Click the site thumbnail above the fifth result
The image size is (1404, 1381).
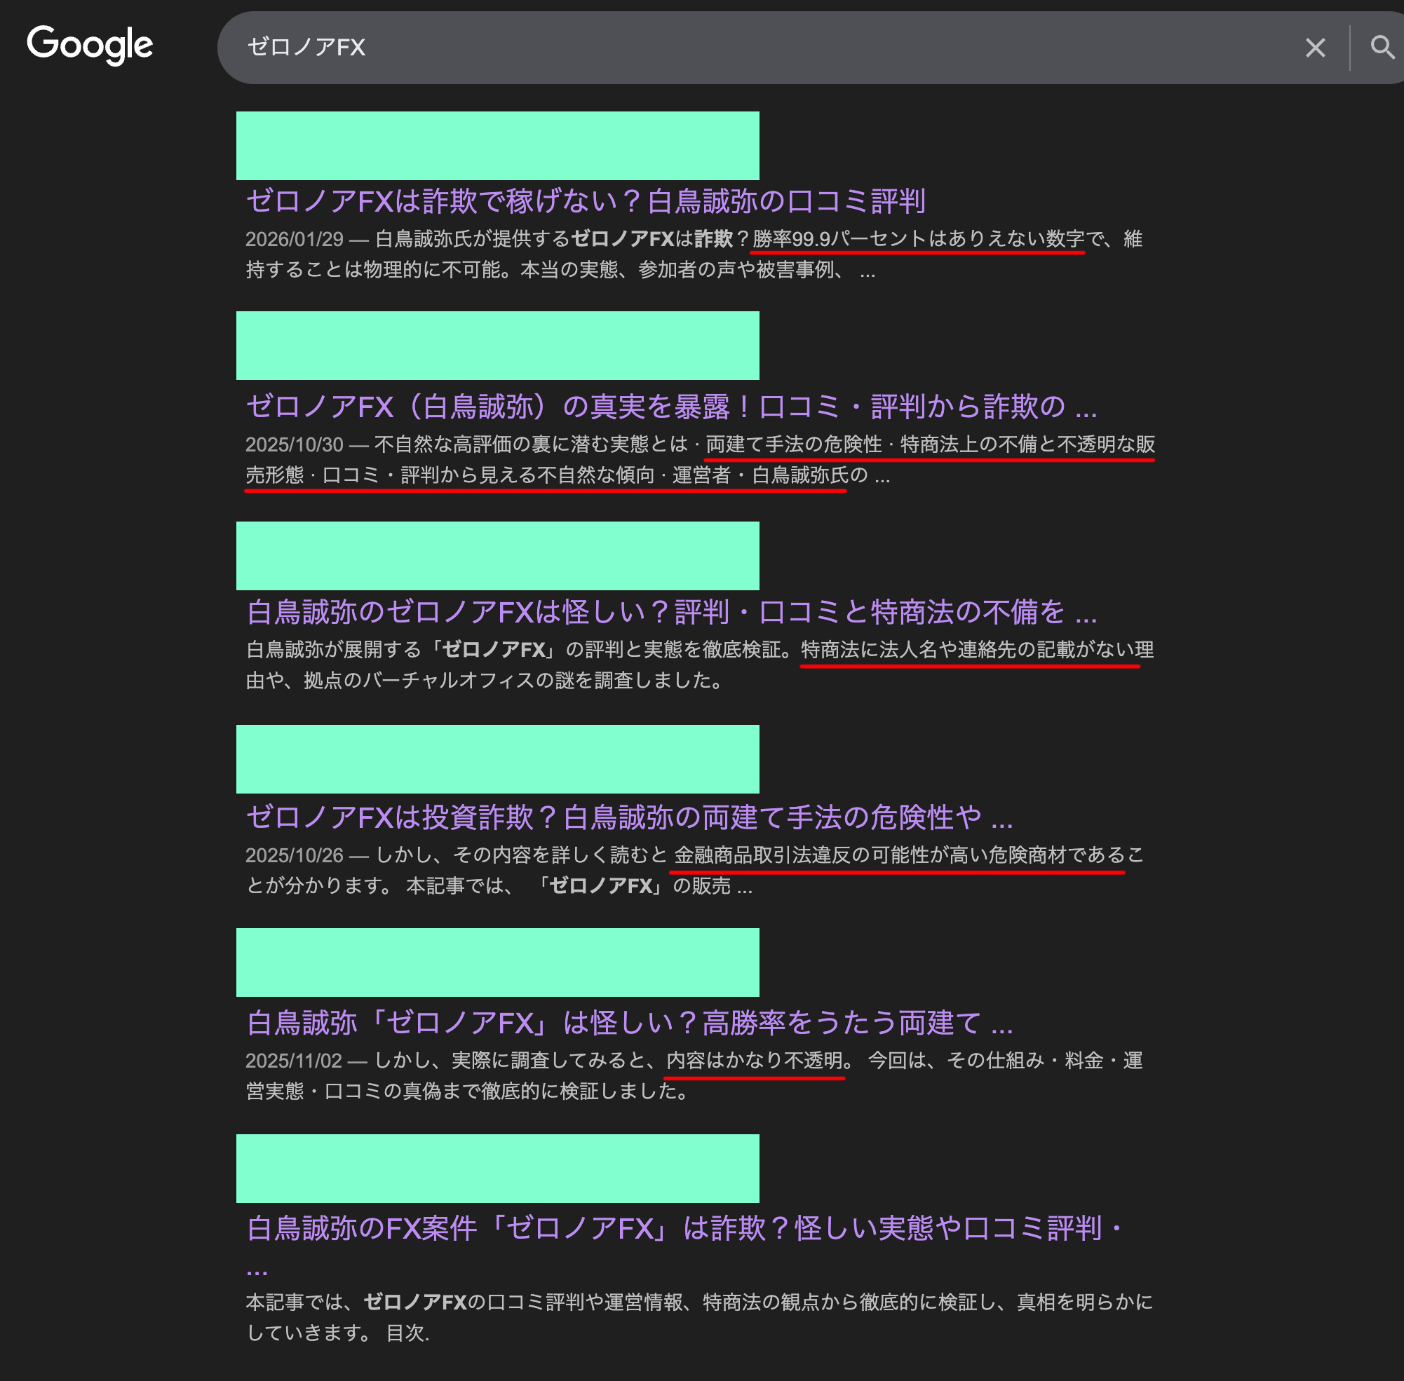click(497, 962)
